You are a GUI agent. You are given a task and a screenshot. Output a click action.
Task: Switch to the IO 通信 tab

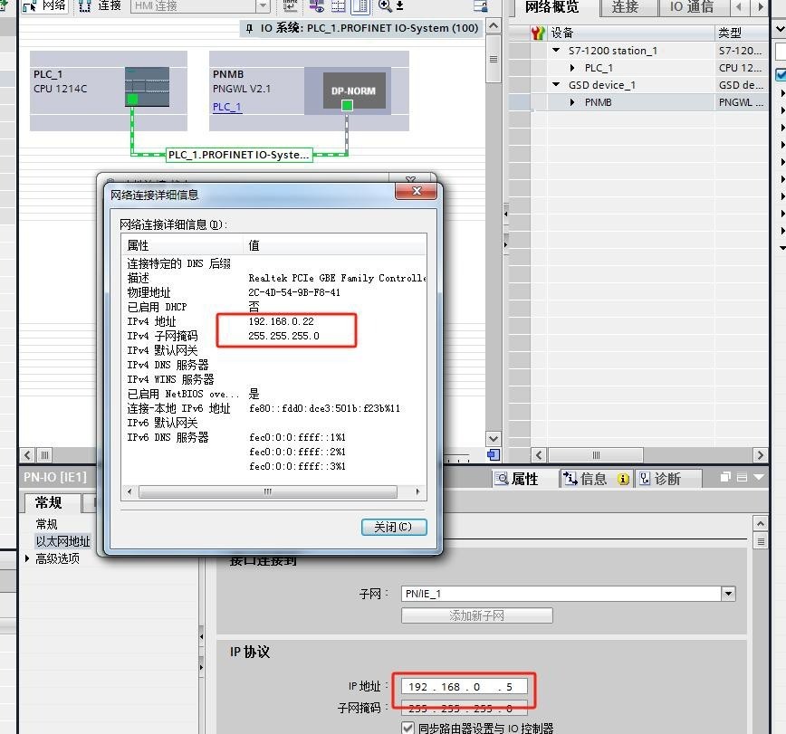tap(692, 7)
